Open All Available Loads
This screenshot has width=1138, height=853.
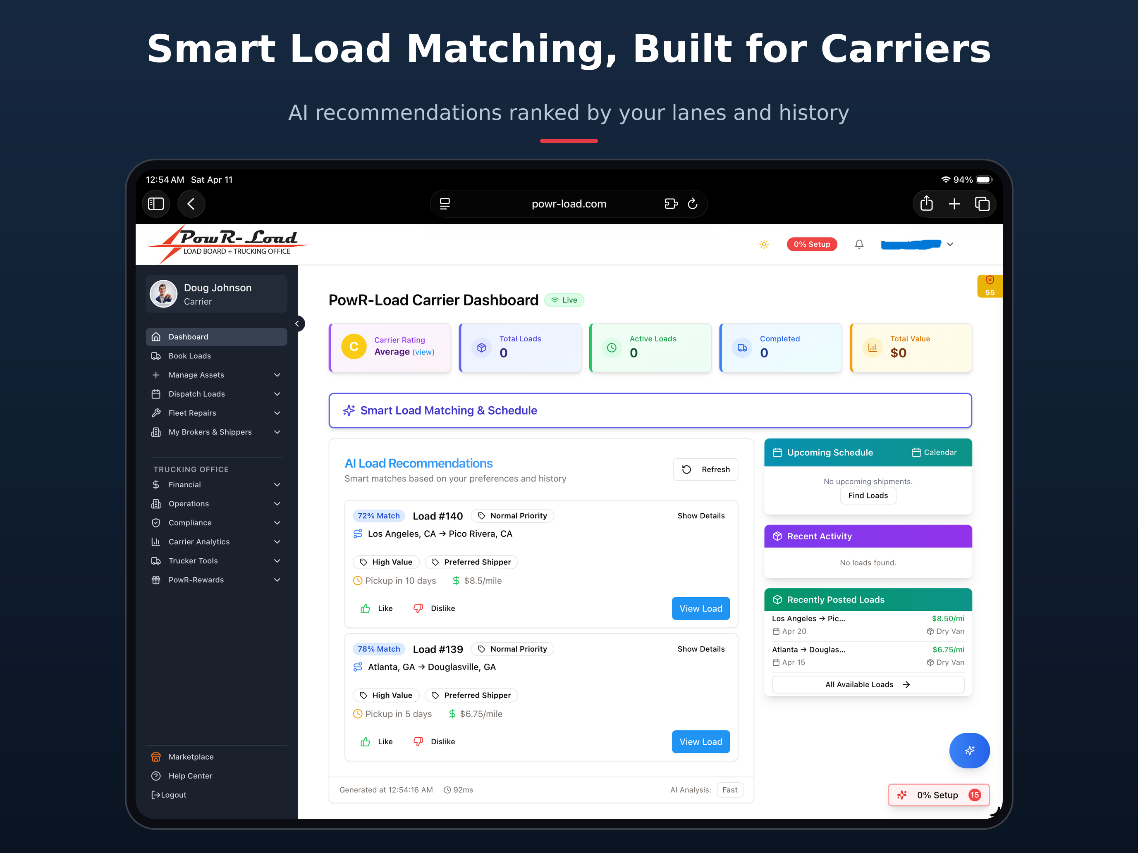[868, 684]
